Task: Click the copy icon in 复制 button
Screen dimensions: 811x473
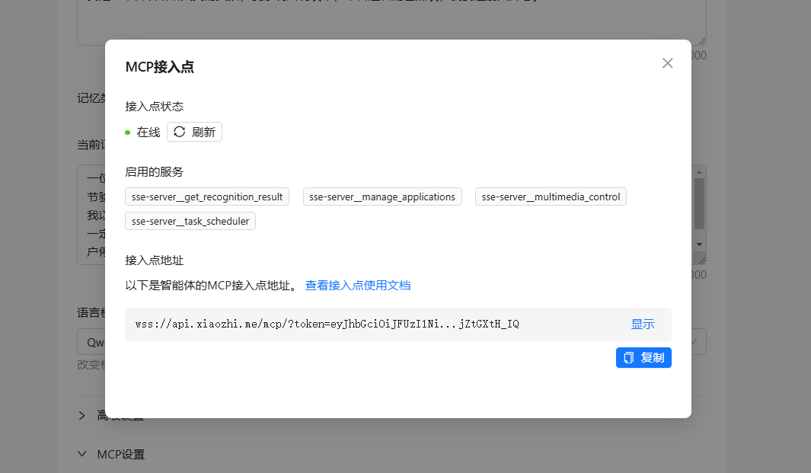Action: point(629,358)
